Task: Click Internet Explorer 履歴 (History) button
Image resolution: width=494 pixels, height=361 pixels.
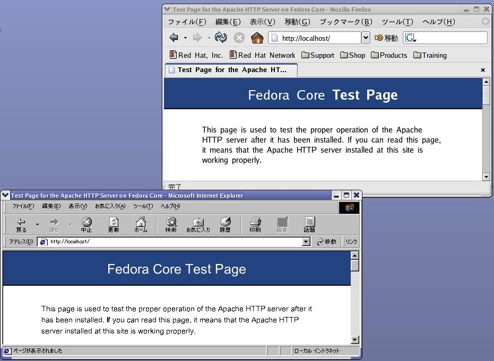Action: (x=225, y=225)
